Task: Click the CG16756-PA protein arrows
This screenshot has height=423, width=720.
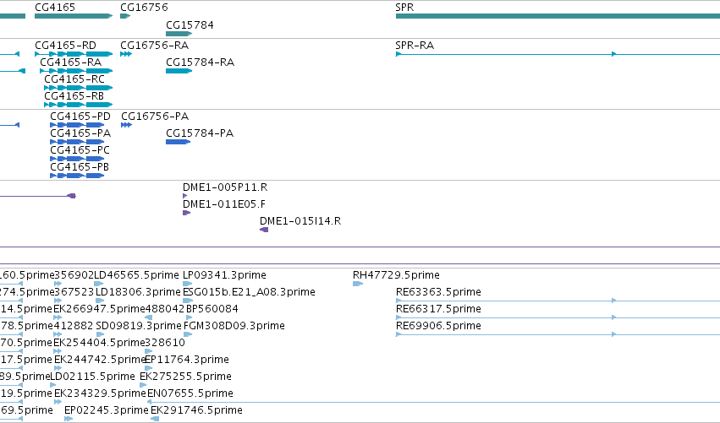Action: click(126, 125)
